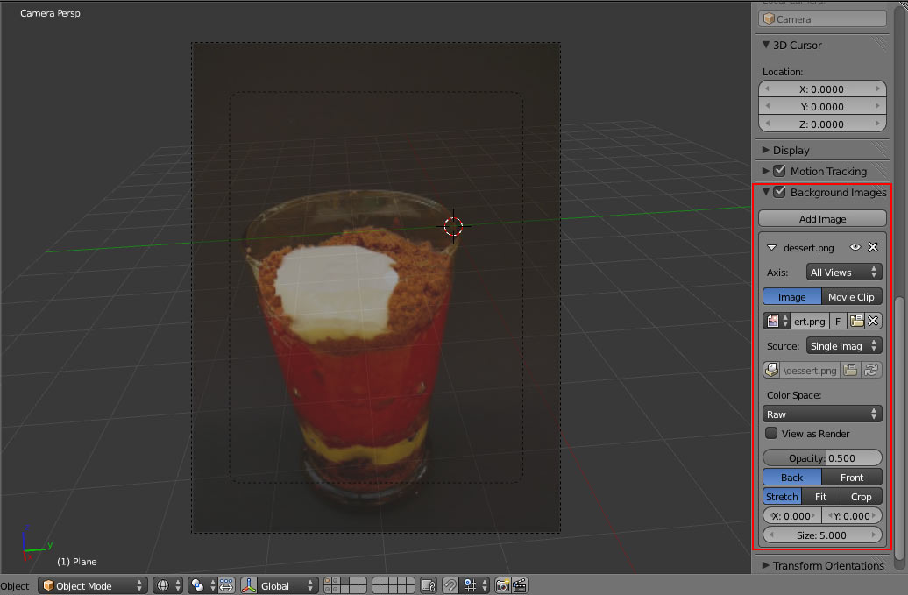This screenshot has width=908, height=595.
Task: Click the Y: 0.0000 cursor location field
Action: [x=822, y=107]
